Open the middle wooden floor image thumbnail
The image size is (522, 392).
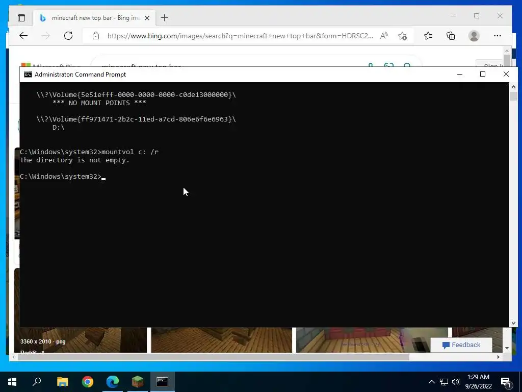tap(221, 339)
